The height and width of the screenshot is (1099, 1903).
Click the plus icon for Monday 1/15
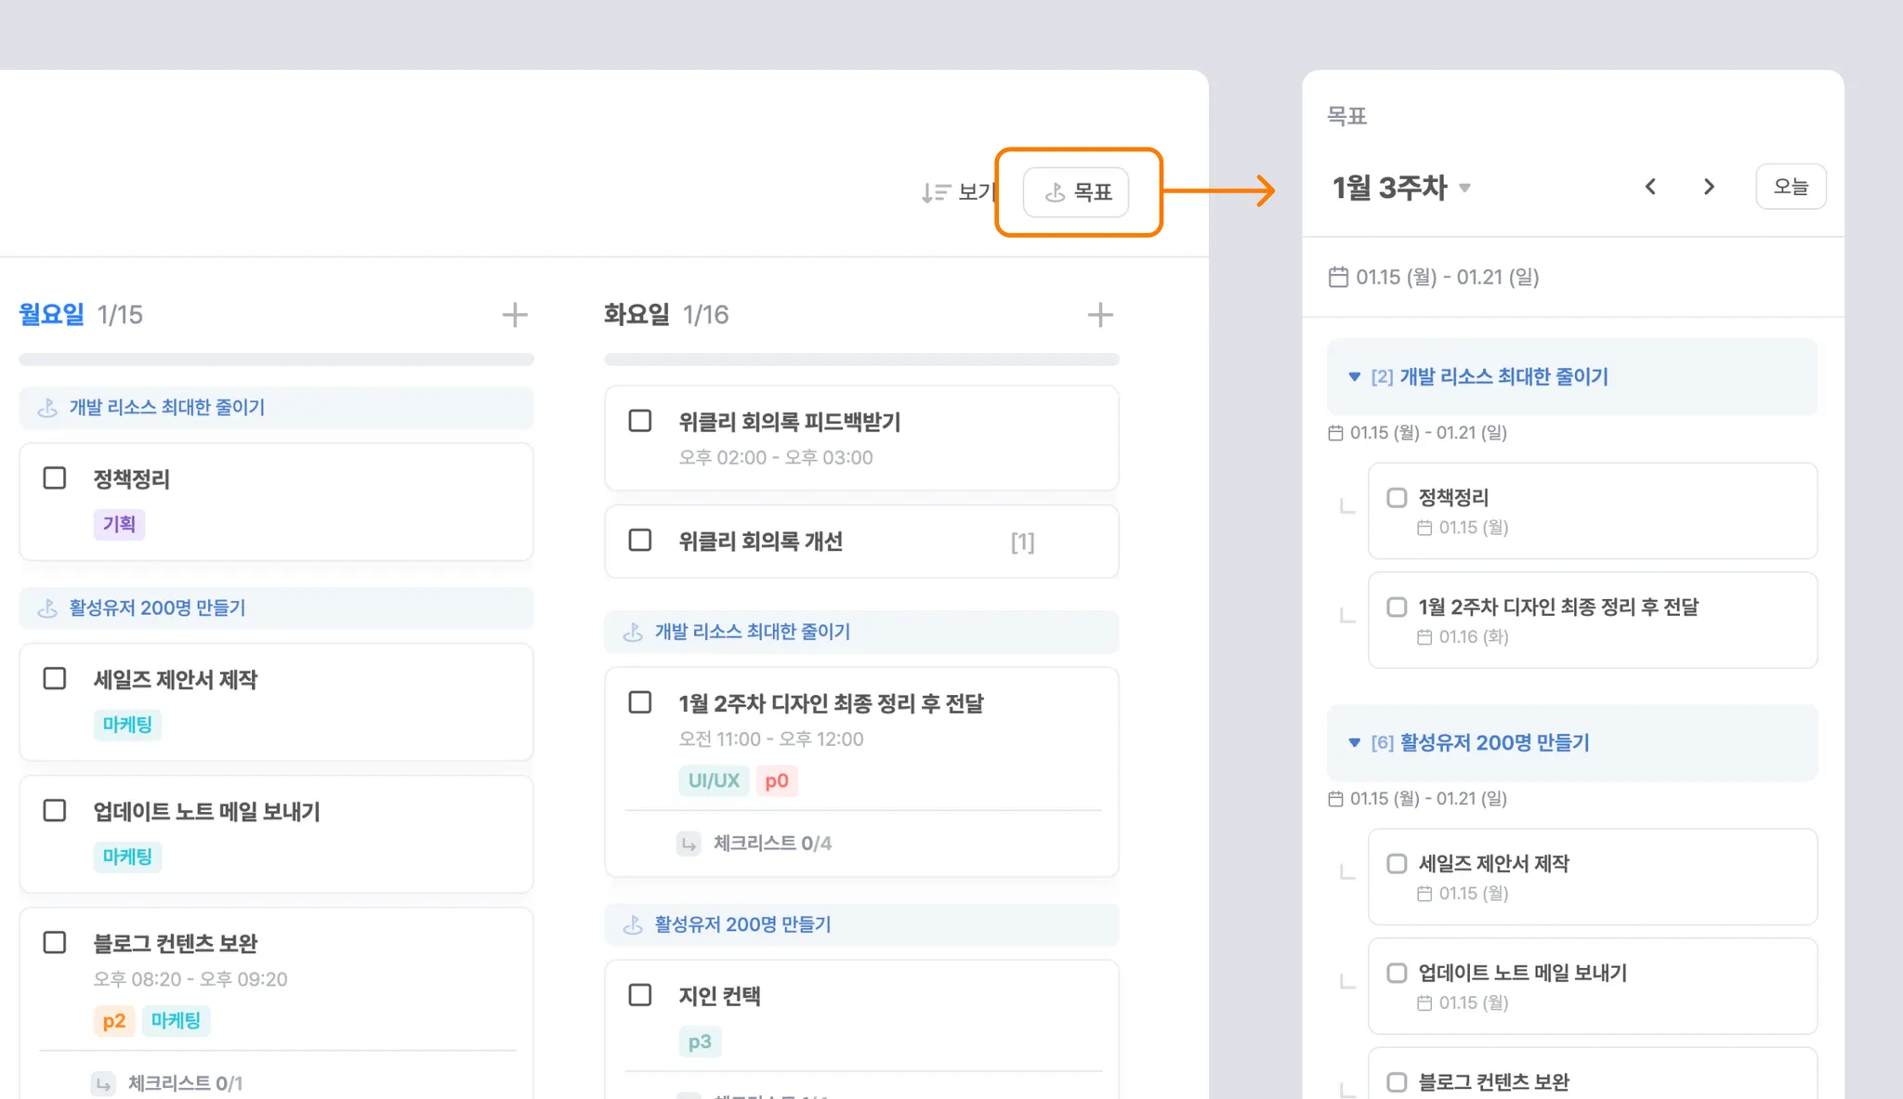515,315
